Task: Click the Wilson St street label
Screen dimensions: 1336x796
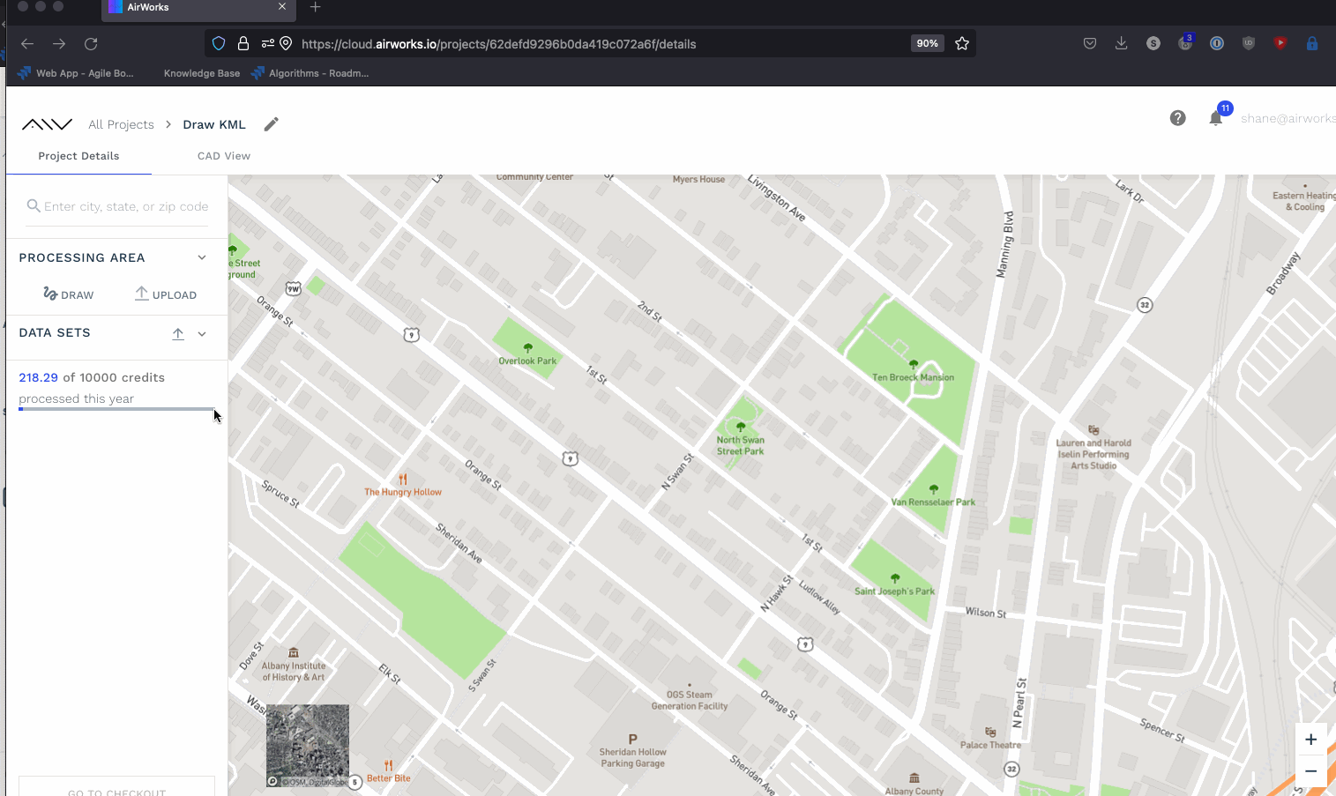Action: pyautogui.click(x=986, y=612)
